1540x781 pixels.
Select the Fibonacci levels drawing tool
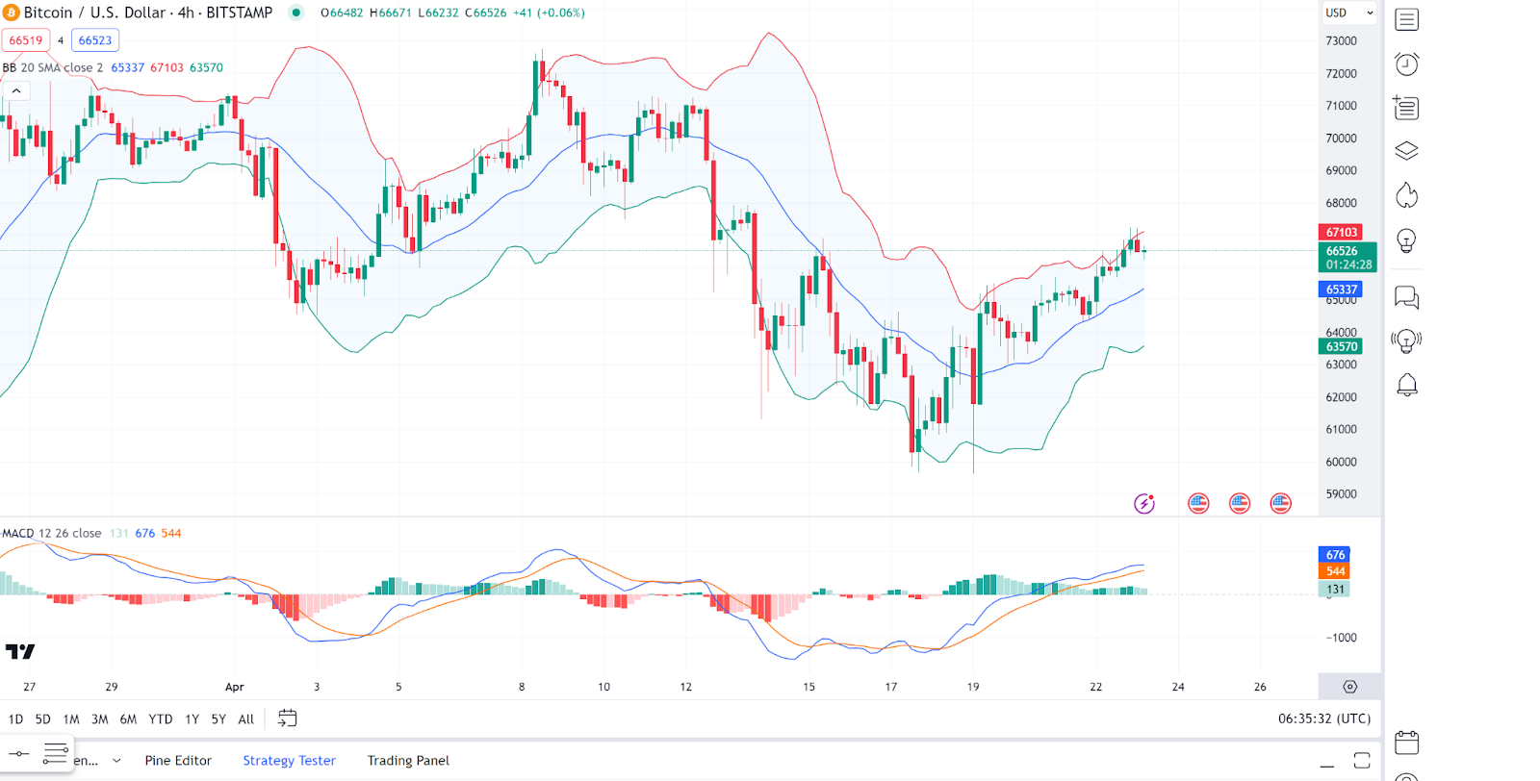click(56, 752)
